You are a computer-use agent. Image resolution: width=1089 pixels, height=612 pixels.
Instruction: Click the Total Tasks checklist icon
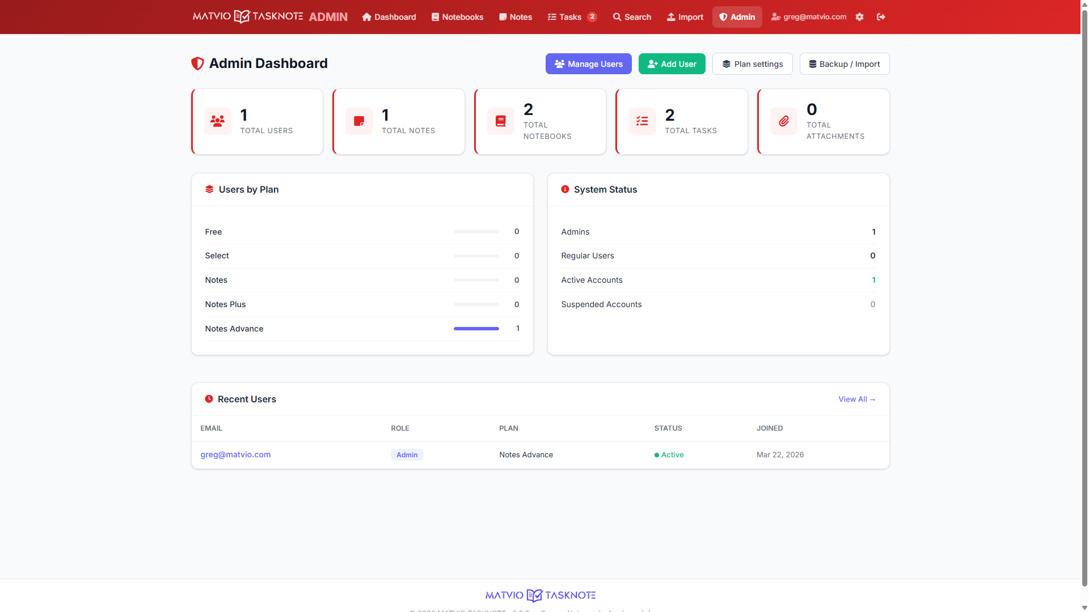[x=642, y=121]
